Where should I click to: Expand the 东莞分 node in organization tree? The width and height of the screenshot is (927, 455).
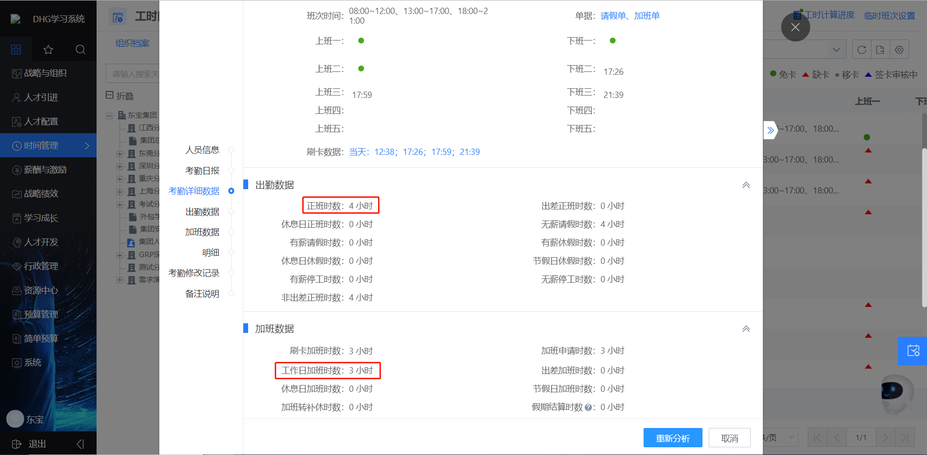pyautogui.click(x=119, y=153)
